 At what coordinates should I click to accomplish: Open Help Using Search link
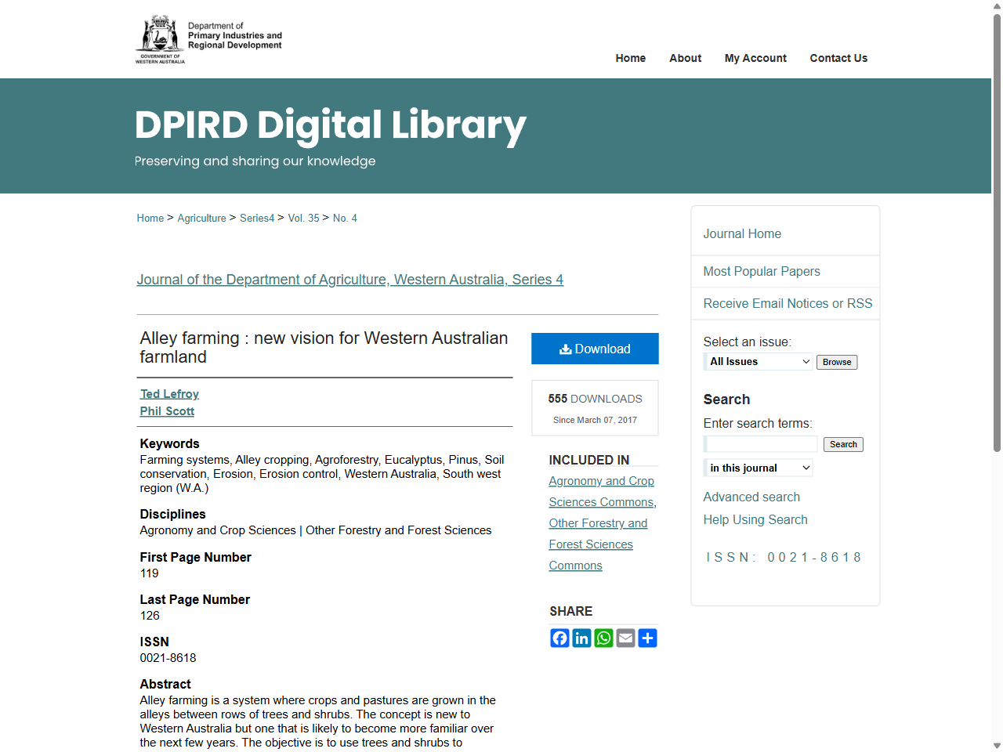(x=755, y=519)
